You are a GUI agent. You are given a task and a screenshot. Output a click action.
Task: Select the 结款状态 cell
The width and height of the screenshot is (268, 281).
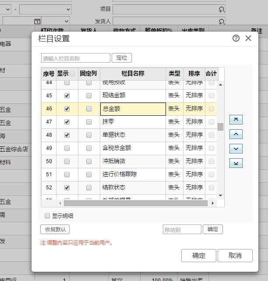tap(133, 188)
